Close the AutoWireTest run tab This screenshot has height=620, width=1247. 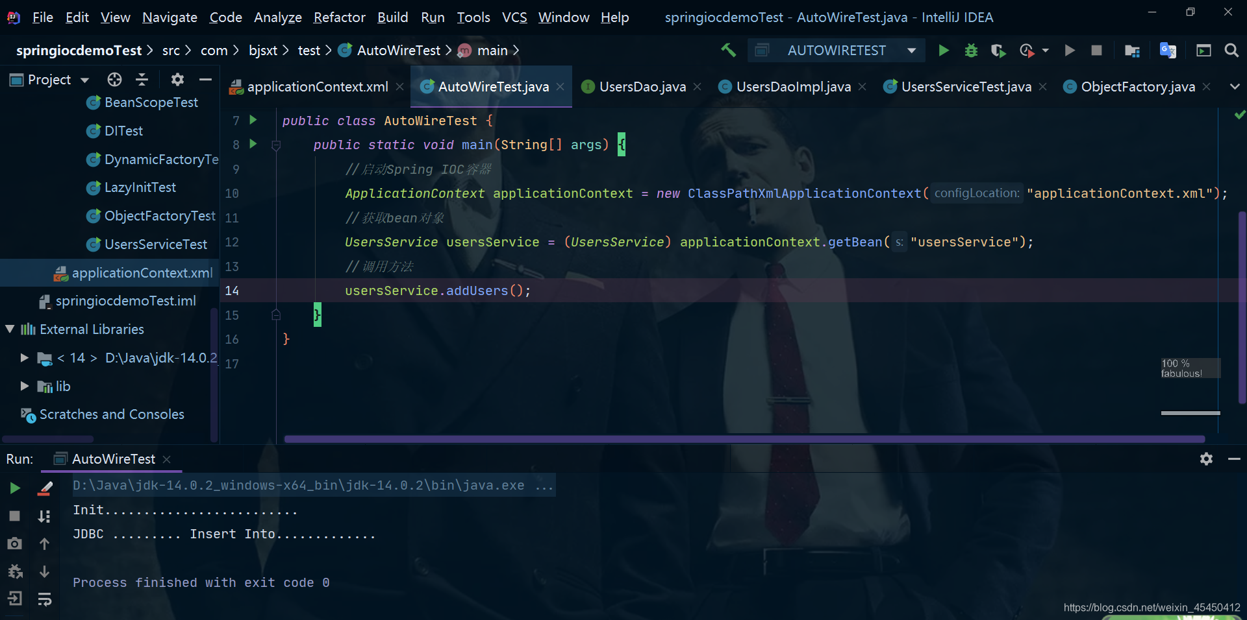click(167, 459)
